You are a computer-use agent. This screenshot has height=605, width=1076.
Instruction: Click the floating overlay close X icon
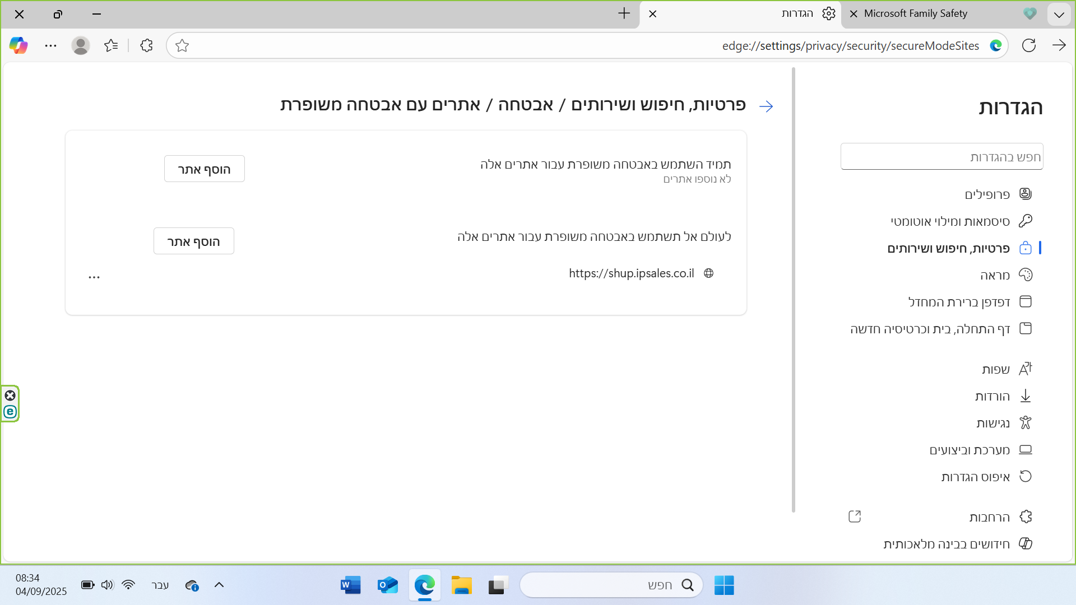10,395
